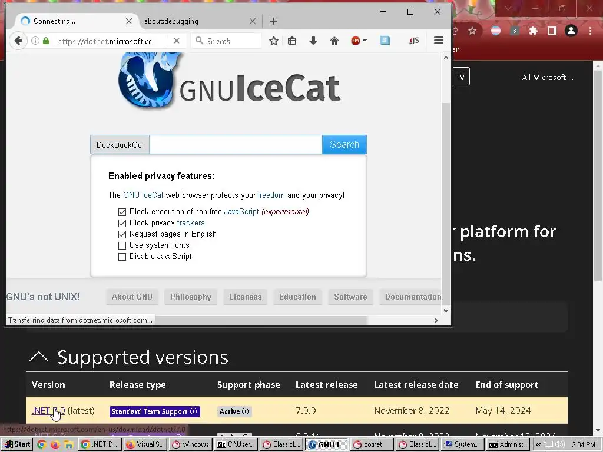Click Chrome bookmark star icon

click(x=472, y=31)
